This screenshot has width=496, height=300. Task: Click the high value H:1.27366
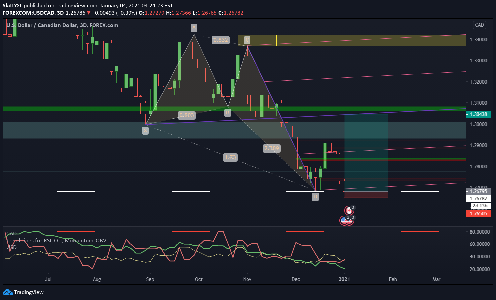click(178, 13)
